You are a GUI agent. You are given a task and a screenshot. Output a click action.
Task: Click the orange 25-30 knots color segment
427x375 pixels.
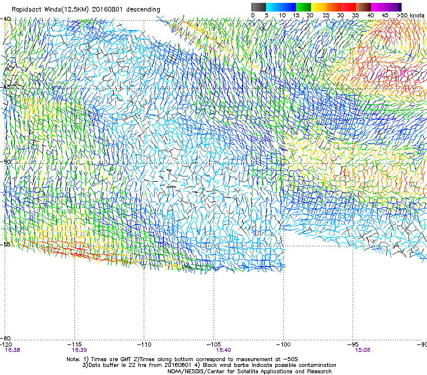(334, 7)
